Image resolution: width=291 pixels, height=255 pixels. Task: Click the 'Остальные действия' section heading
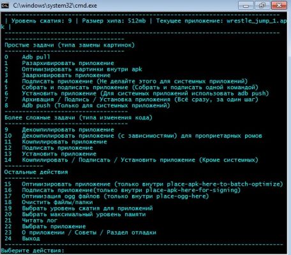click(x=36, y=172)
